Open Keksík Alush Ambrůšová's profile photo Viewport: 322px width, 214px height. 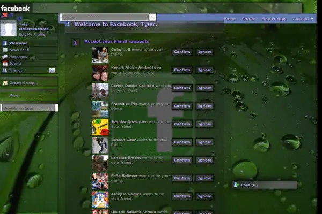coord(100,73)
